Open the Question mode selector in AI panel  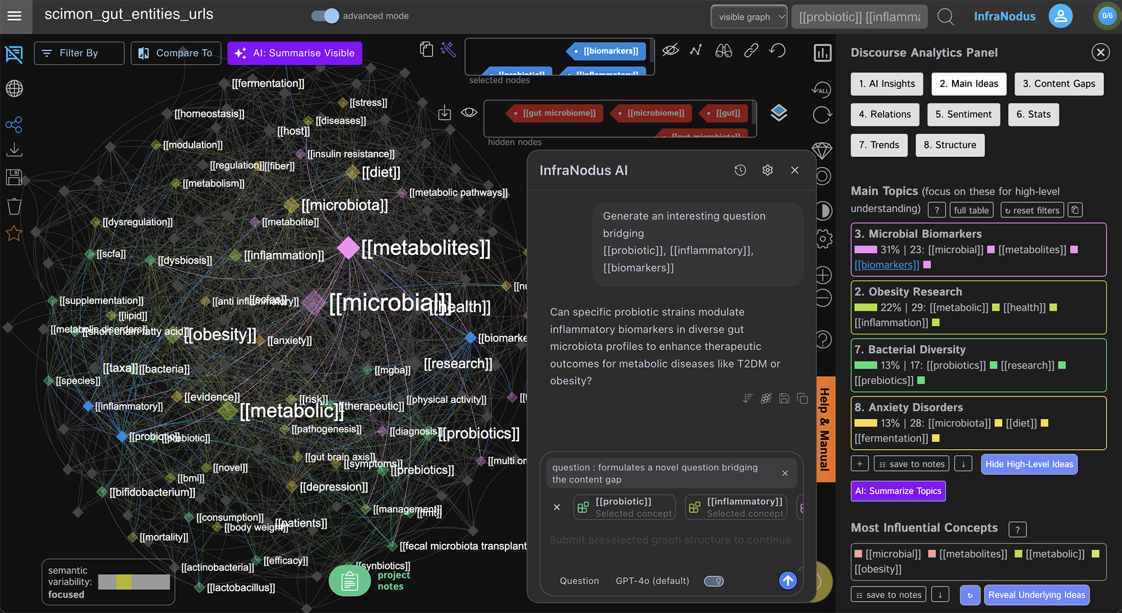coord(579,581)
